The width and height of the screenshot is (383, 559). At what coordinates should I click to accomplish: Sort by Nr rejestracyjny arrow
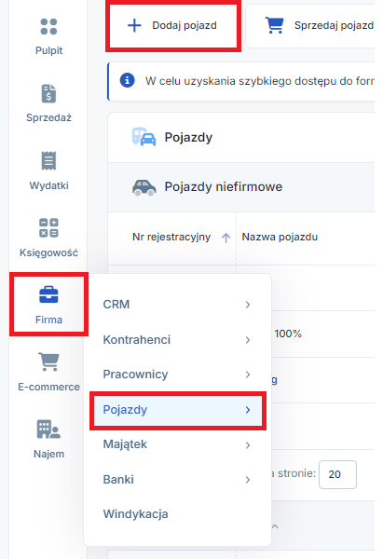tap(226, 238)
